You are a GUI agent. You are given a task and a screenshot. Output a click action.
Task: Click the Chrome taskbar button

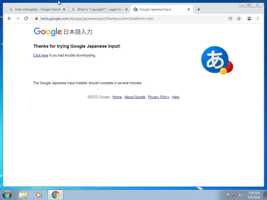pos(55,195)
